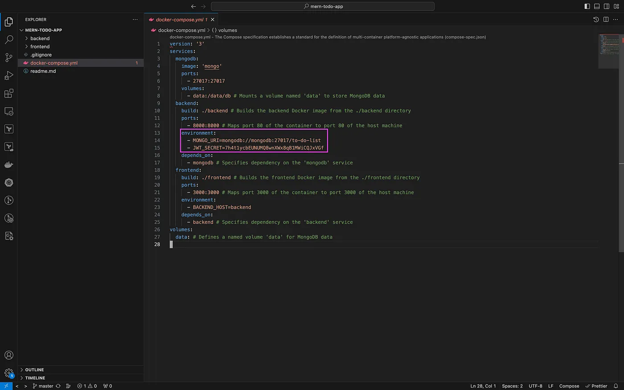Viewport: 624px width, 390px height.
Task: Go back with title bar arrow
Action: point(193,6)
